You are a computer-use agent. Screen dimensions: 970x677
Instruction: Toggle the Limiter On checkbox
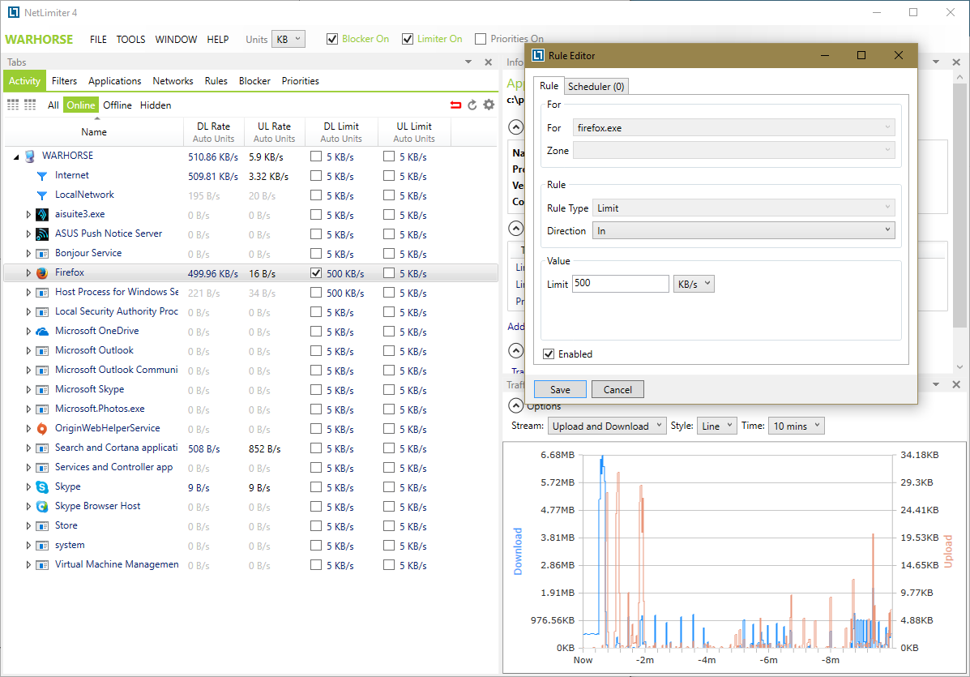[x=407, y=39]
